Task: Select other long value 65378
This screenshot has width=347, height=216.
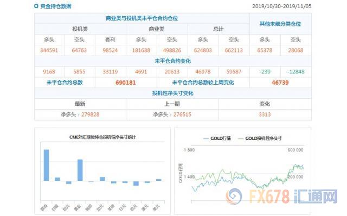Action: click(265, 50)
